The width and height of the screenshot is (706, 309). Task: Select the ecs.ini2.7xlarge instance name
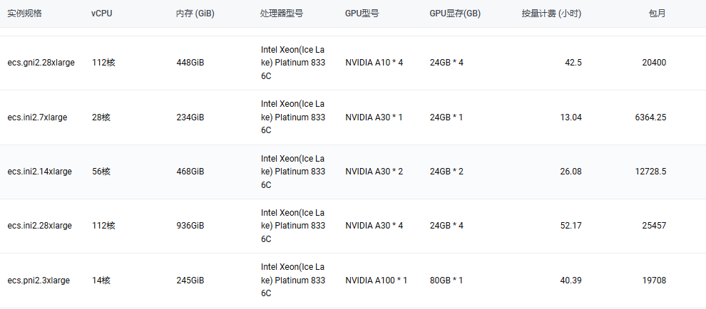(37, 117)
